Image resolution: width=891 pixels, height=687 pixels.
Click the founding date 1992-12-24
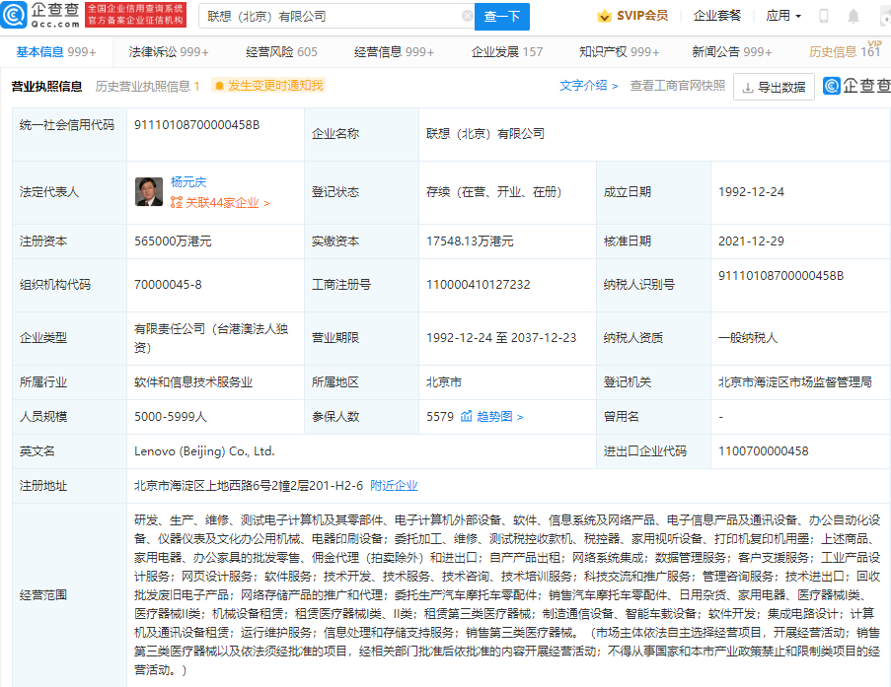(751, 192)
